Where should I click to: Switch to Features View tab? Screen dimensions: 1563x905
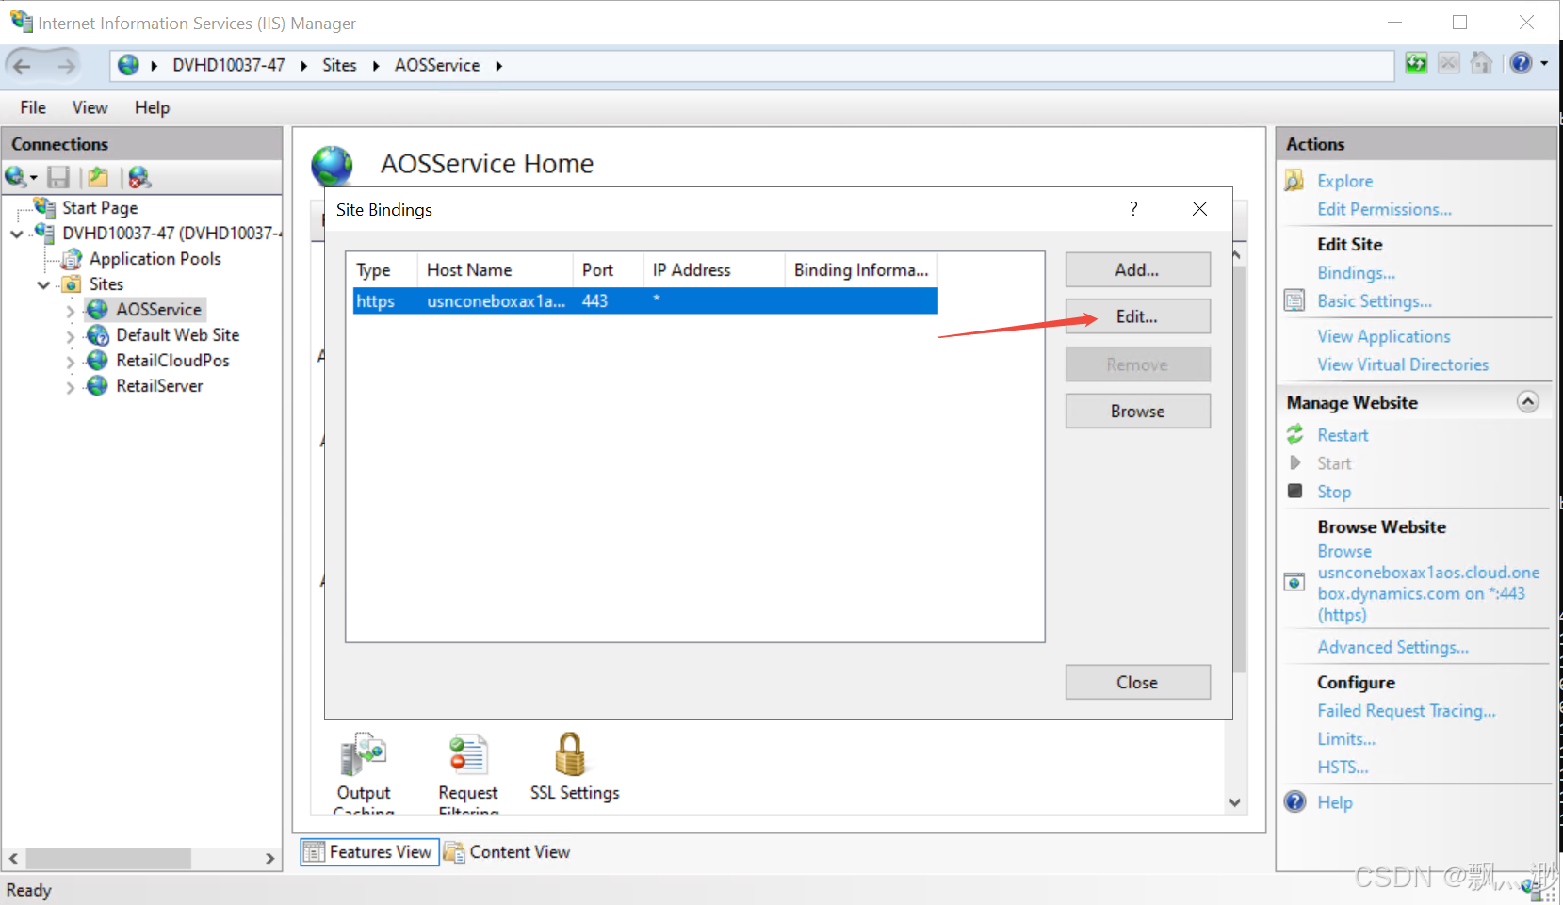pyautogui.click(x=369, y=851)
